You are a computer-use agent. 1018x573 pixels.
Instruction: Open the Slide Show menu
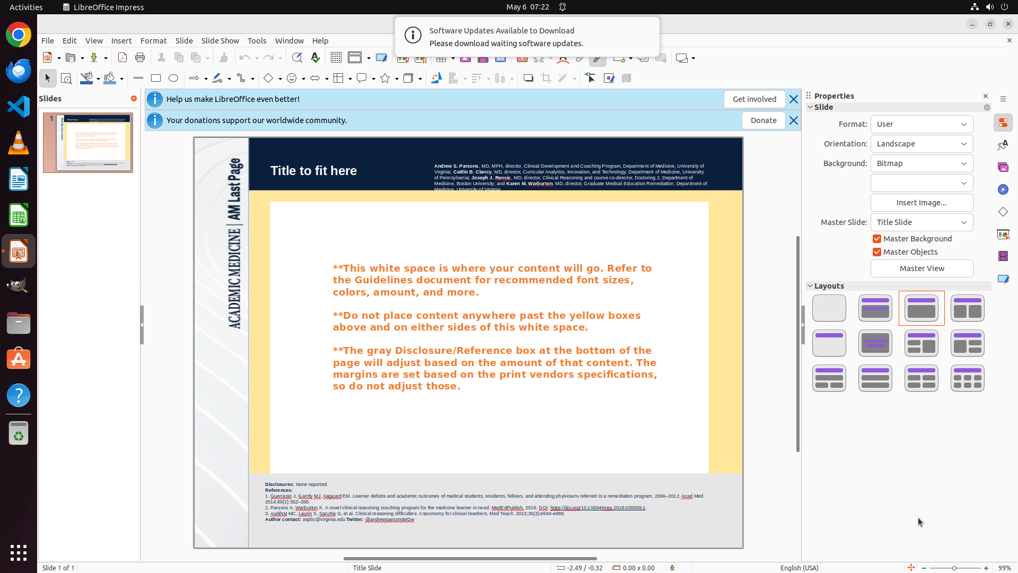[x=220, y=40]
